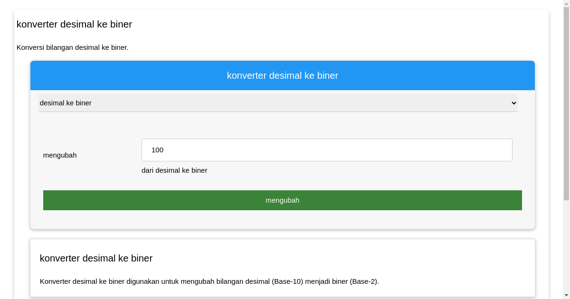Click the vertical scrollbar track
570x299 pixels.
click(566, 142)
